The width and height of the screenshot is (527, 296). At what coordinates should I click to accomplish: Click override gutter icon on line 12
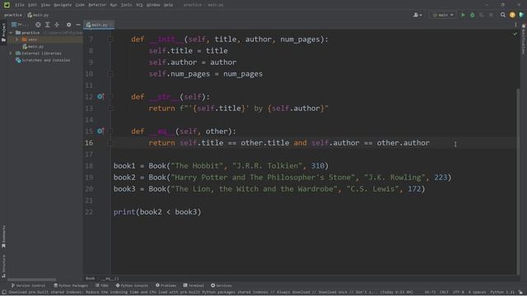click(x=100, y=97)
